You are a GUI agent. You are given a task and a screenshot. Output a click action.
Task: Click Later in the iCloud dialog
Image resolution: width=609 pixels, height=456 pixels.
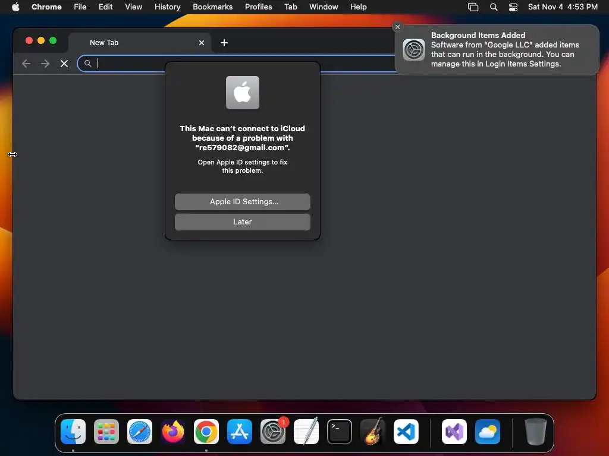(243, 222)
